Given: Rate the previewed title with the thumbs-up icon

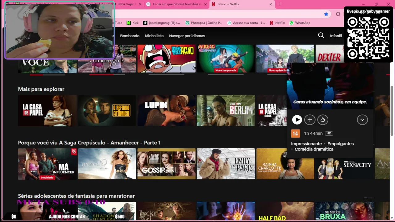Looking at the screenshot, I should click(323, 120).
